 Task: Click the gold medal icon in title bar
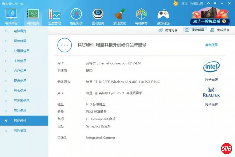pyautogui.click(x=175, y=3)
